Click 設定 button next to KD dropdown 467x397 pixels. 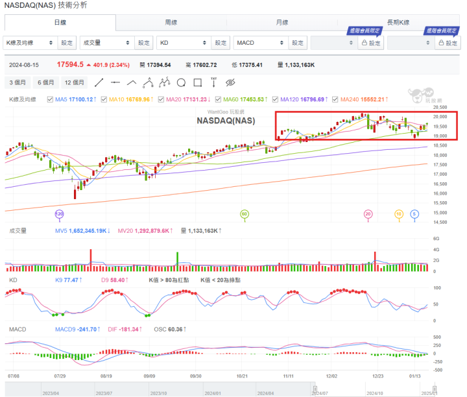click(221, 43)
